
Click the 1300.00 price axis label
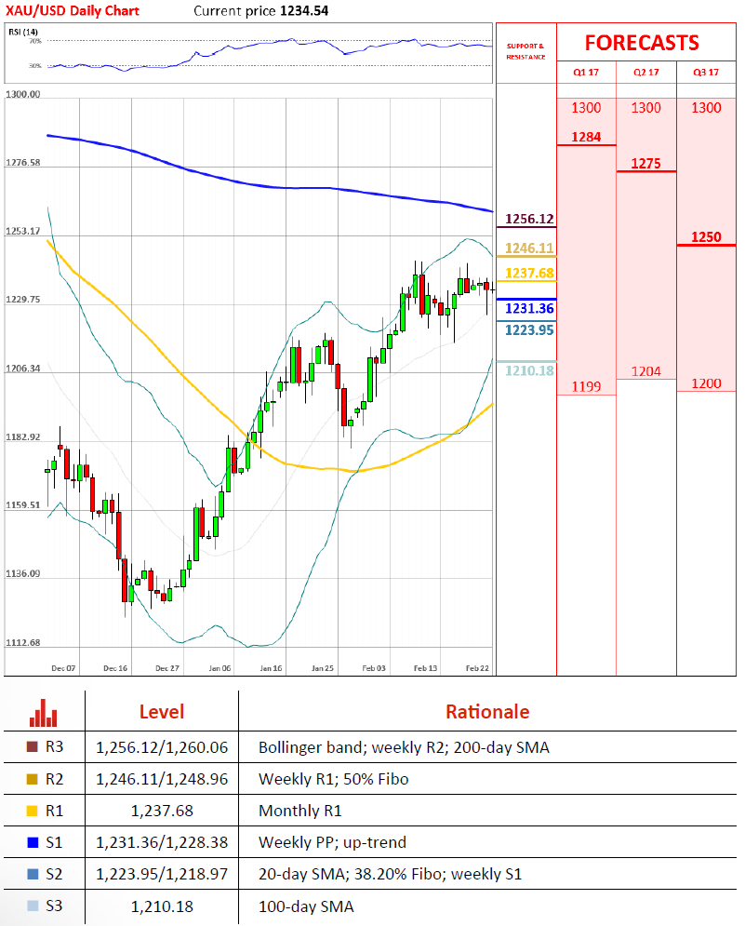coord(23,95)
